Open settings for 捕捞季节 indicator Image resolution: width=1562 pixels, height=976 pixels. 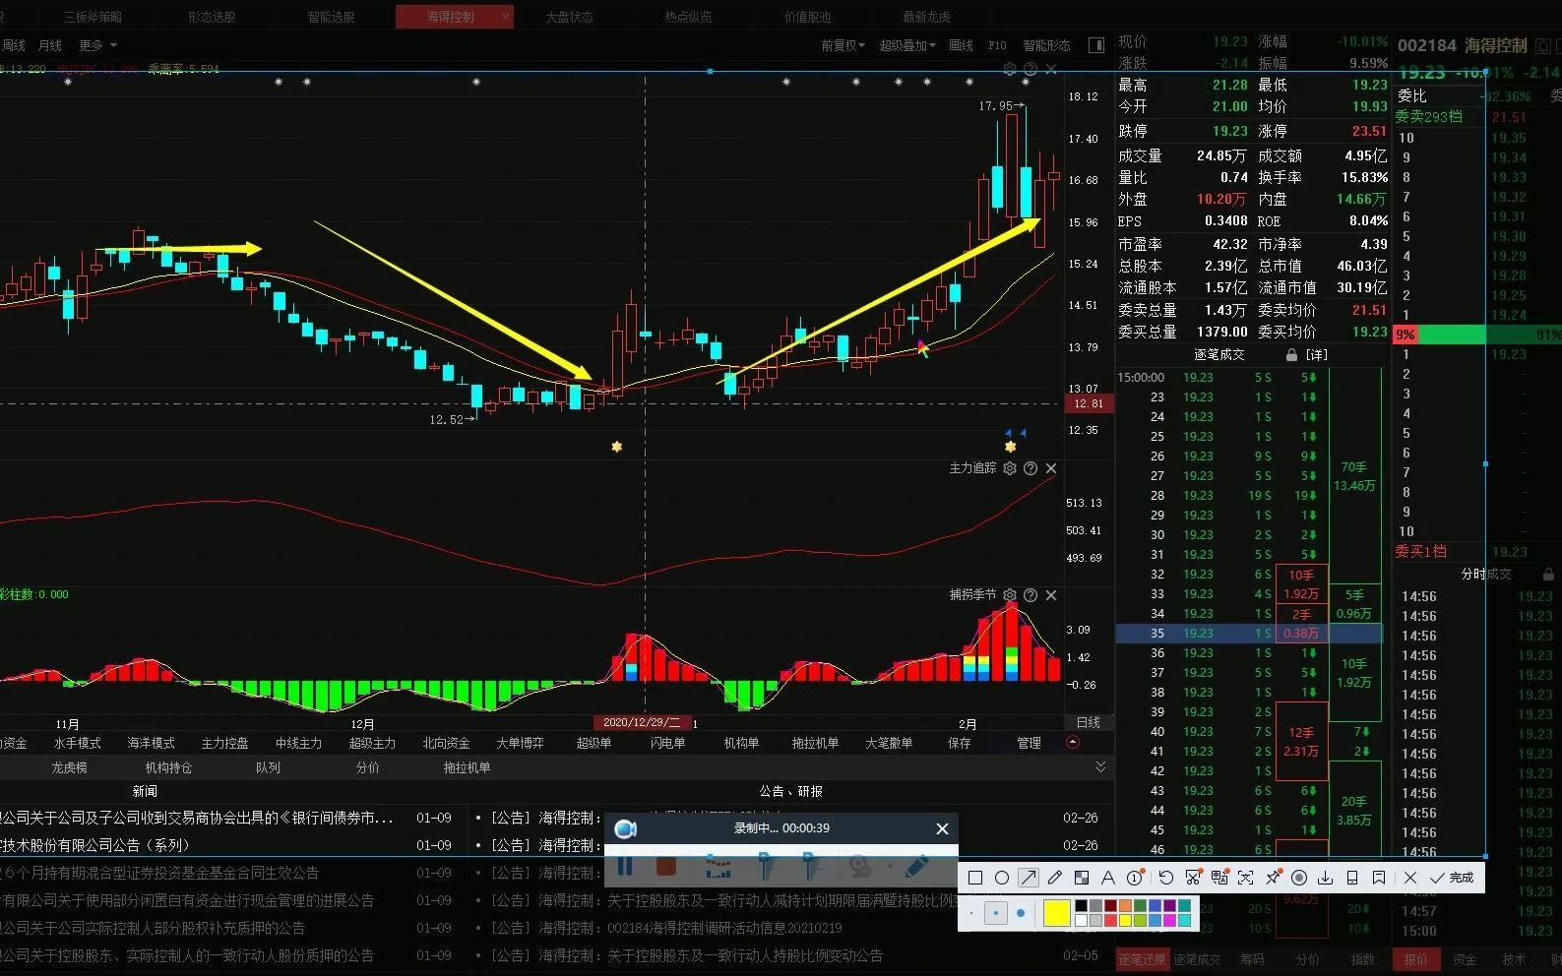1010,595
